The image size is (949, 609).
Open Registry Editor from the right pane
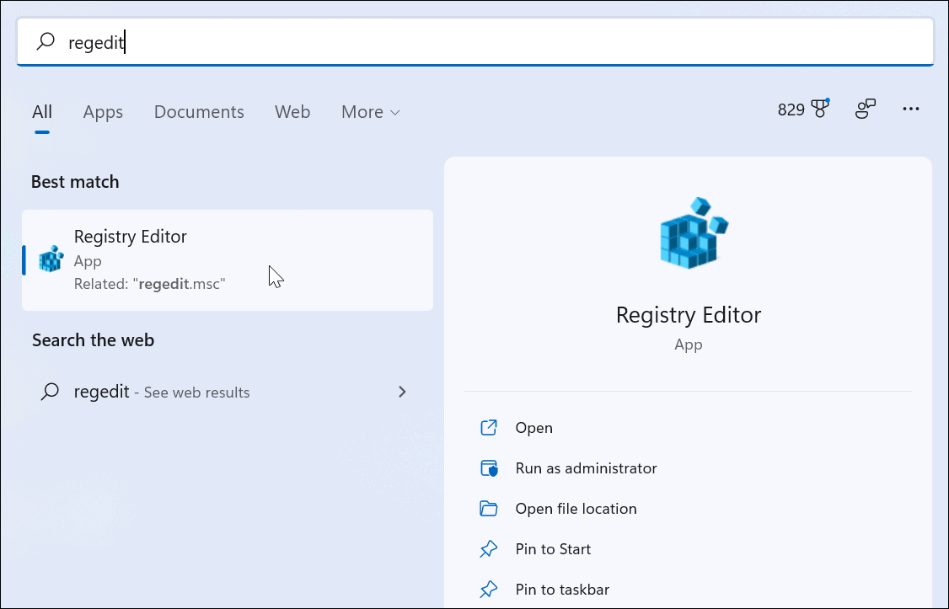(x=533, y=428)
